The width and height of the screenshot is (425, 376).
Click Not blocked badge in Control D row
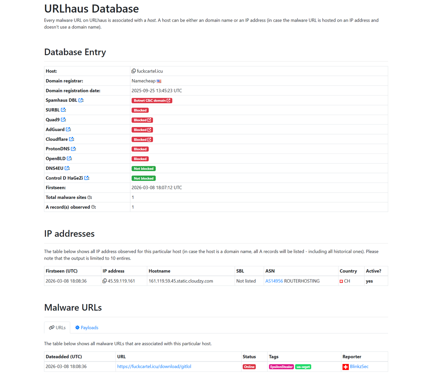pyautogui.click(x=144, y=178)
